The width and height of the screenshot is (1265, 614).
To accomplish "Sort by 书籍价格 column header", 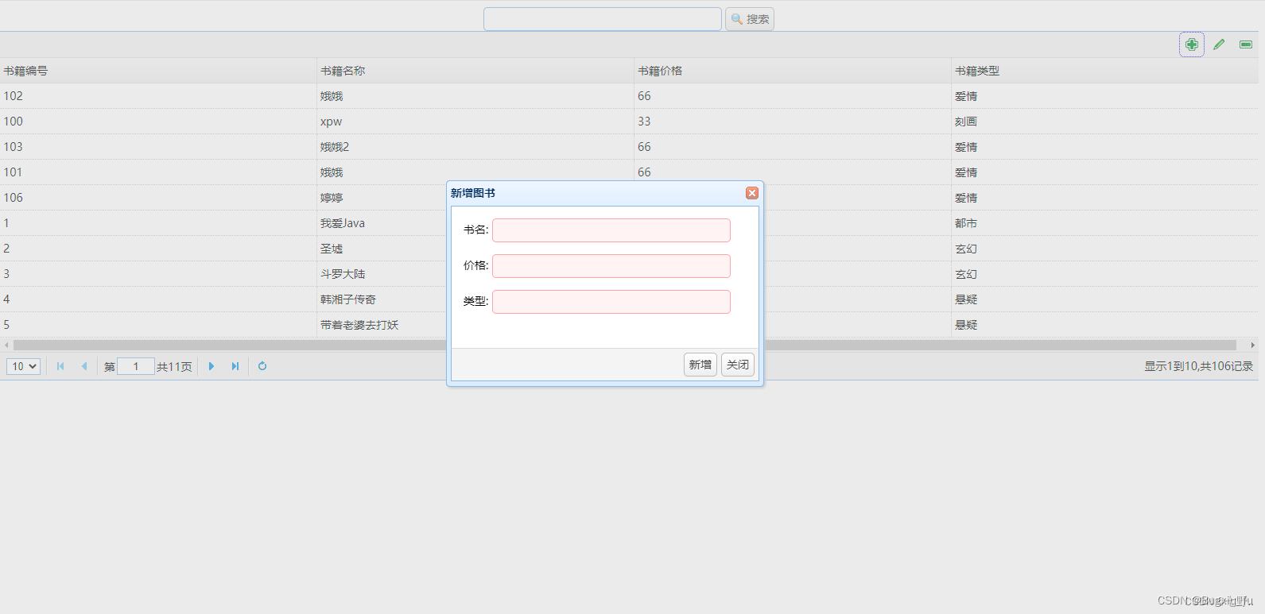I will tap(792, 71).
